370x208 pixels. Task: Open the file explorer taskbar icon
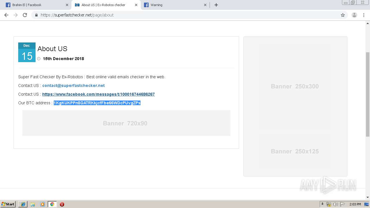pyautogui.click(x=33, y=204)
